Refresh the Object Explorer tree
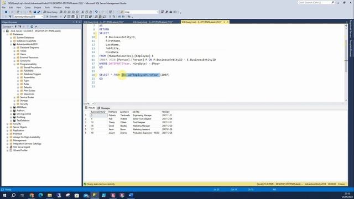 pyautogui.click(x=32, y=27)
